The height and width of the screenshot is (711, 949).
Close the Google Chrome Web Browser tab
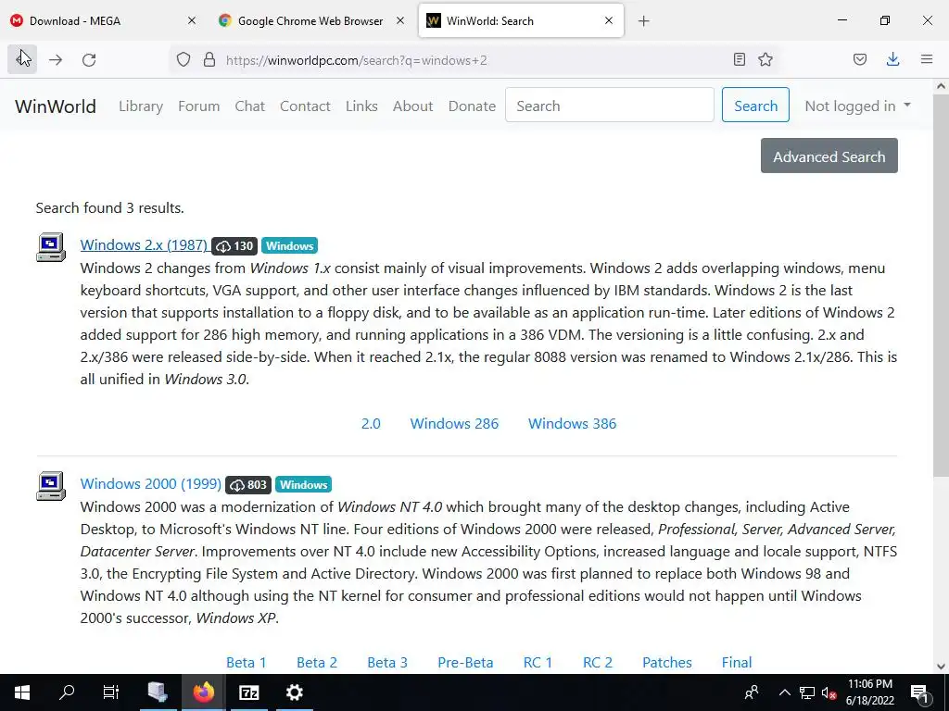point(400,20)
